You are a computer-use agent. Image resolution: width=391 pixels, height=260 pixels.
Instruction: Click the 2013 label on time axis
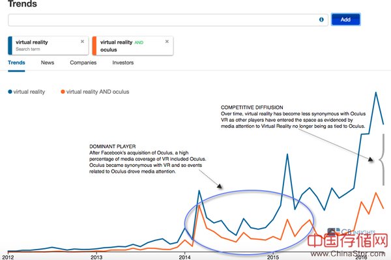click(x=96, y=257)
